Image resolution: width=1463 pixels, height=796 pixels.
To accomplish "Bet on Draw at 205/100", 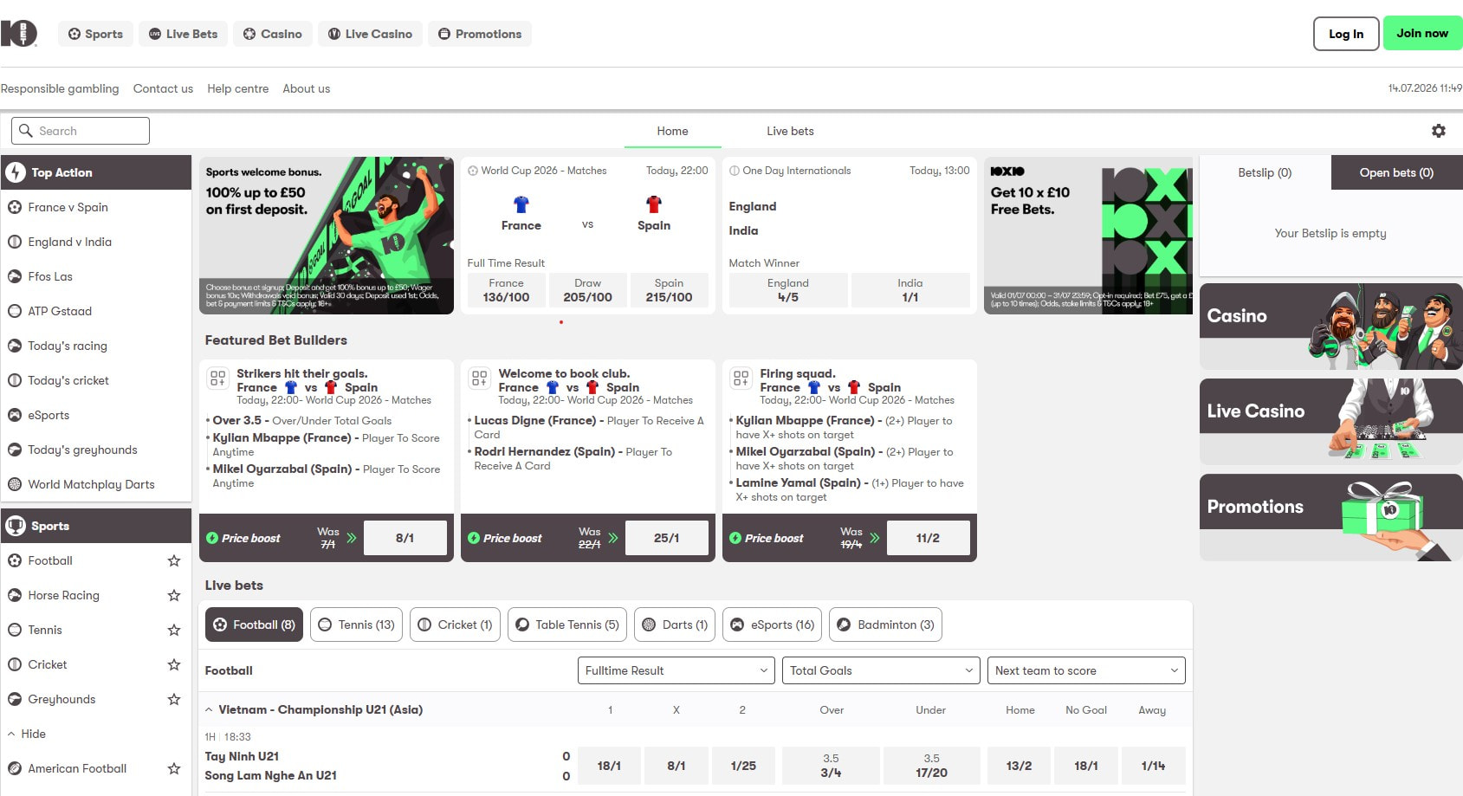I will point(587,290).
